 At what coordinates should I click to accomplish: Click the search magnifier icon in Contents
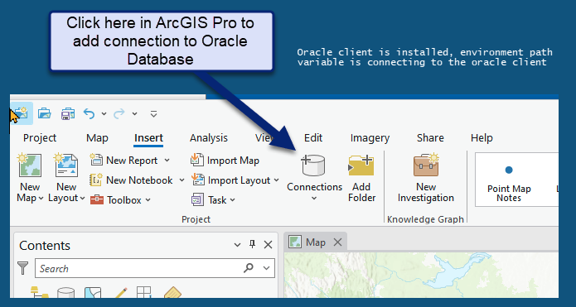coord(249,268)
